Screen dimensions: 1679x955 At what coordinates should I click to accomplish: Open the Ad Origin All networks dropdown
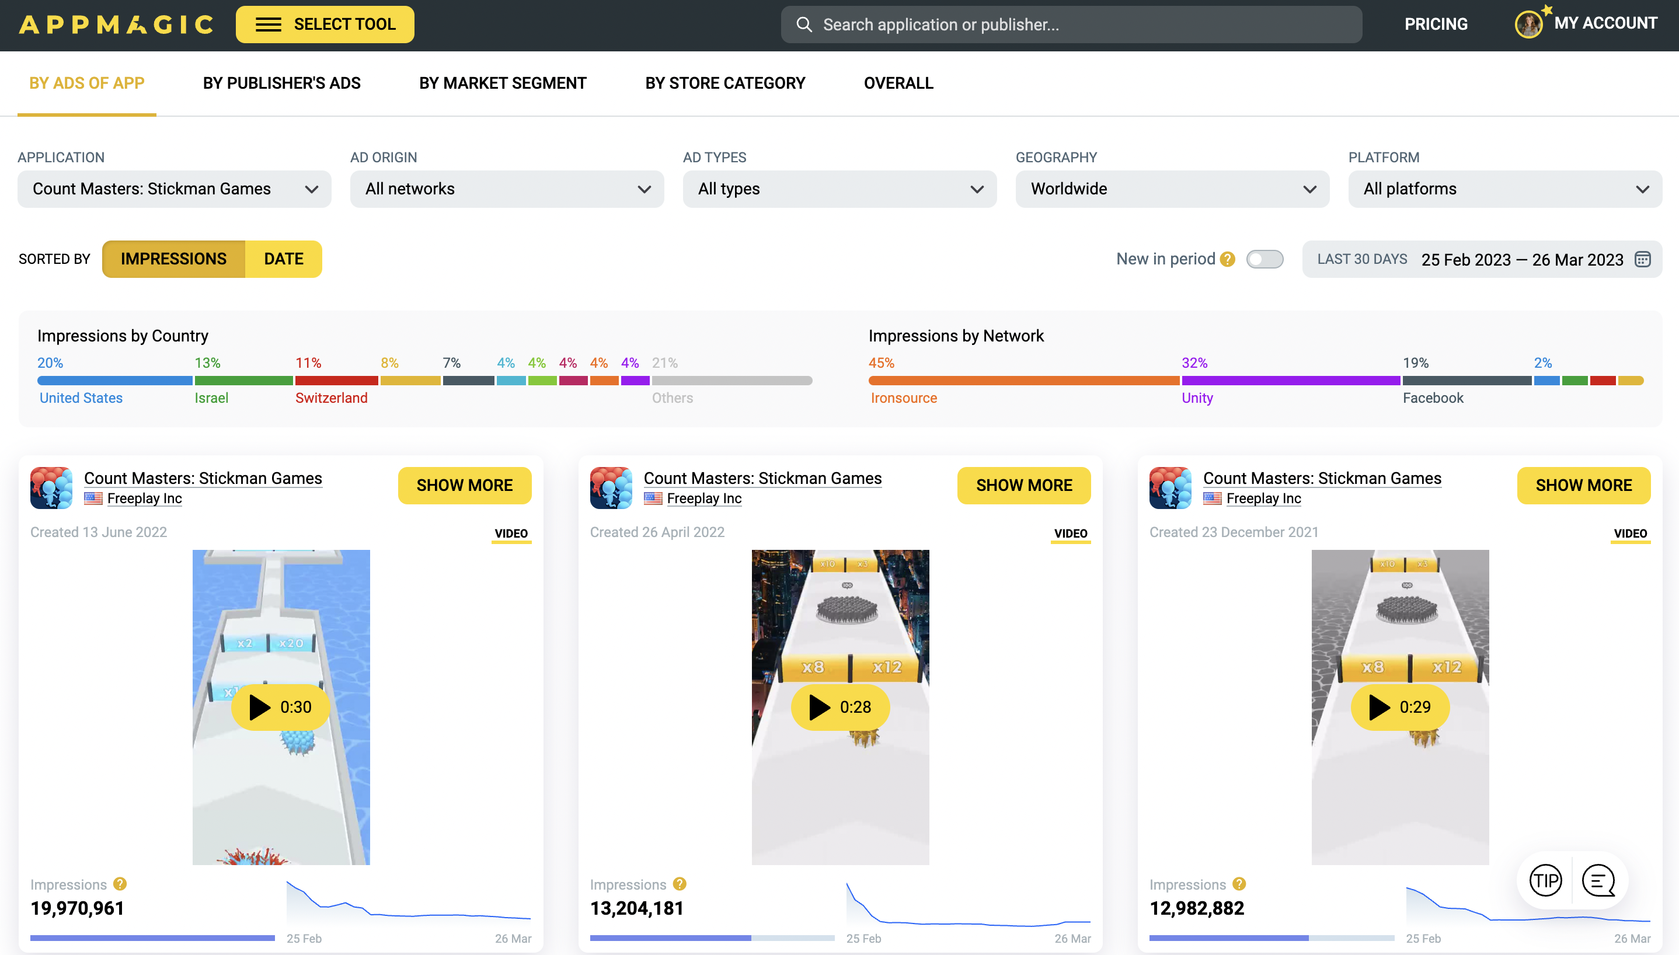tap(507, 189)
